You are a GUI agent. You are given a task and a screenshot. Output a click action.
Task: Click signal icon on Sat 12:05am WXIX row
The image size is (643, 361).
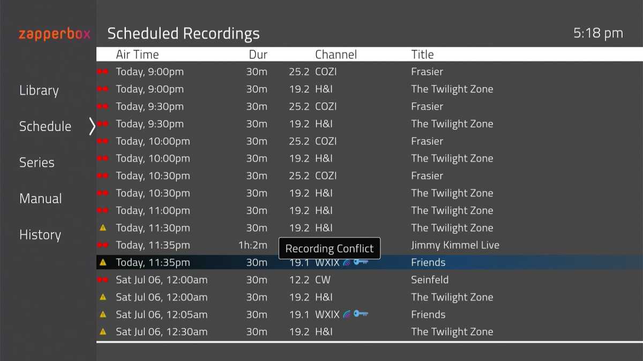pyautogui.click(x=347, y=314)
